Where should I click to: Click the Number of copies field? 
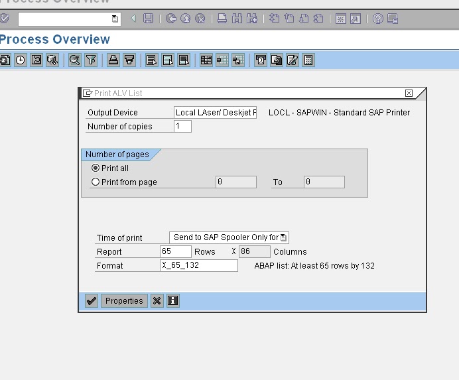tap(182, 126)
